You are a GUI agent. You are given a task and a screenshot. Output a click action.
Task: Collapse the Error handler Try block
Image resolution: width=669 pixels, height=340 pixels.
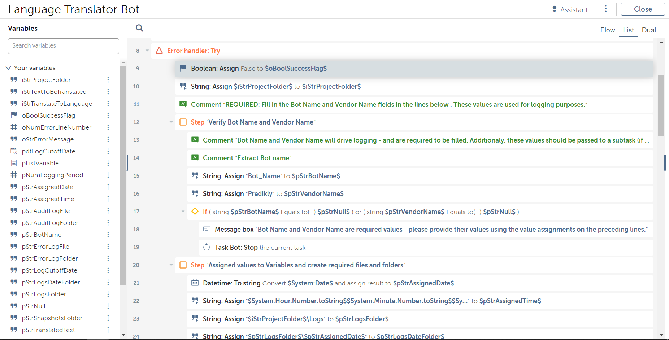click(x=147, y=51)
